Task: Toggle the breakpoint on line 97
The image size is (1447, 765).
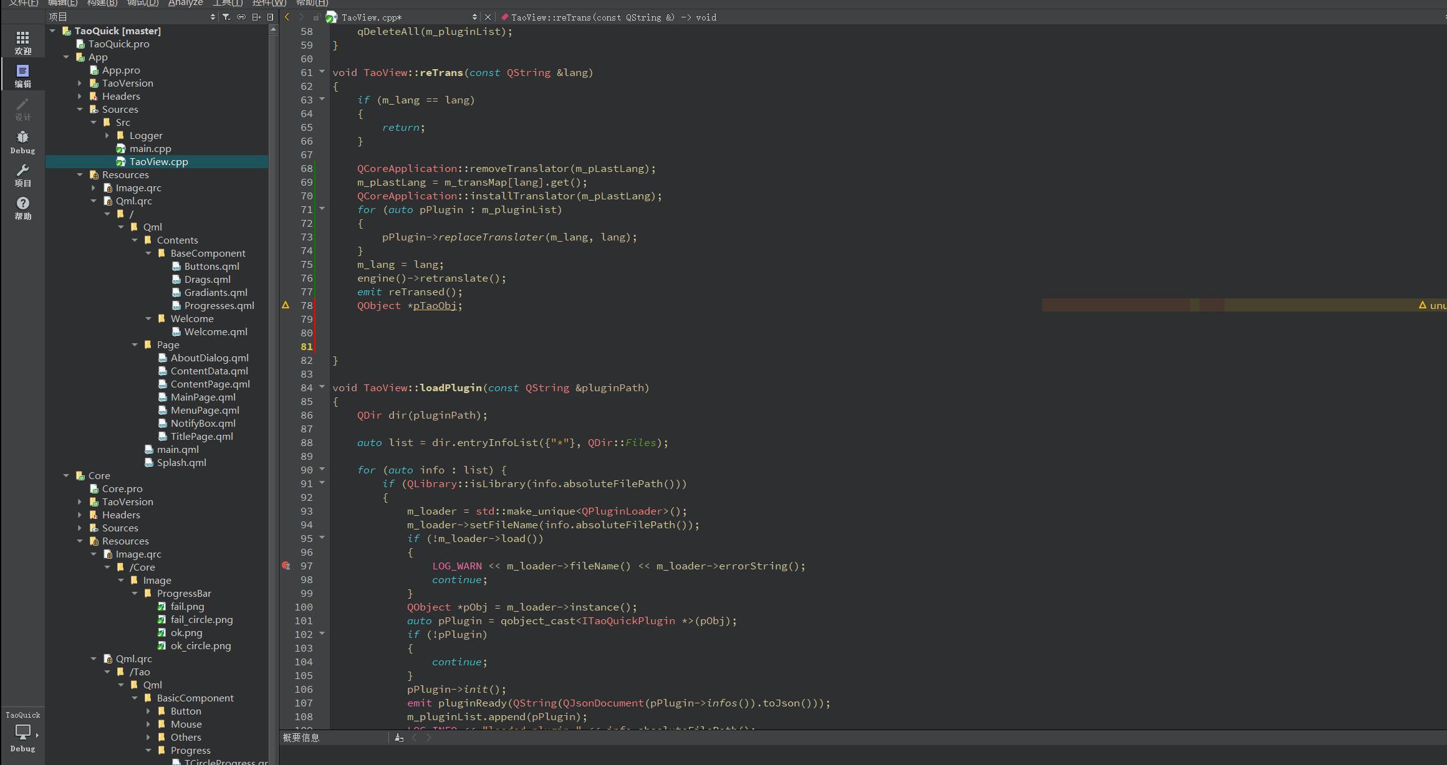Action: click(286, 566)
